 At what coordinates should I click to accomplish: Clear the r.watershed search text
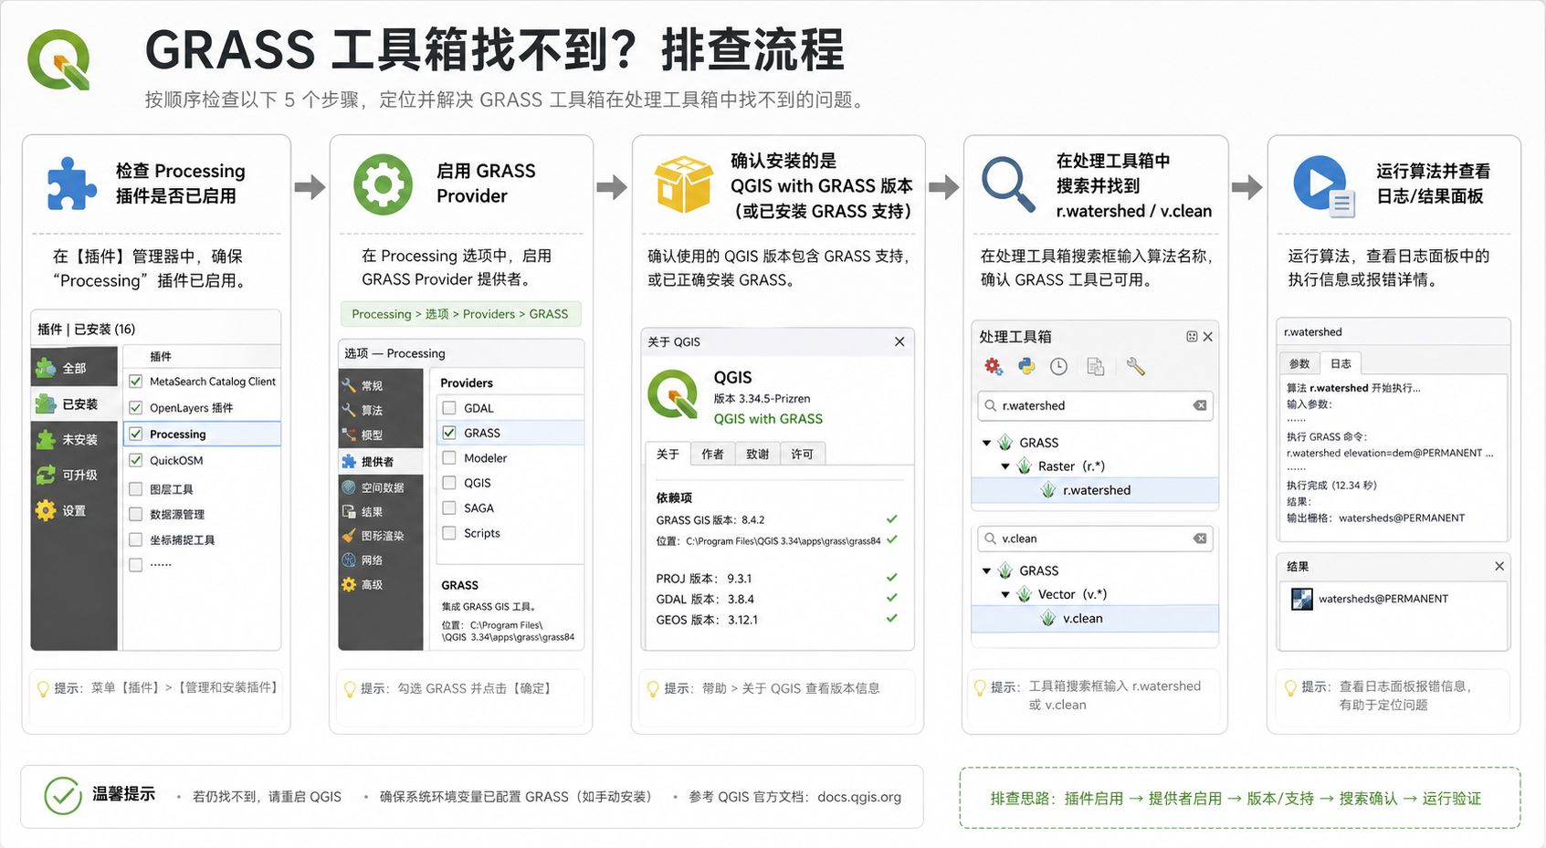click(1200, 405)
